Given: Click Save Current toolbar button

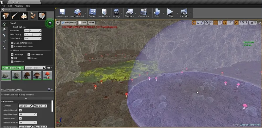Looking at the screenshot, I should (62, 13).
